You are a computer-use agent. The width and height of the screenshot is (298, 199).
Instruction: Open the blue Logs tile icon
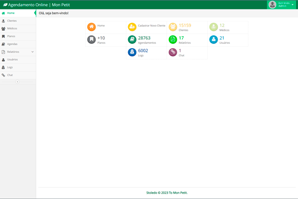coord(132,52)
